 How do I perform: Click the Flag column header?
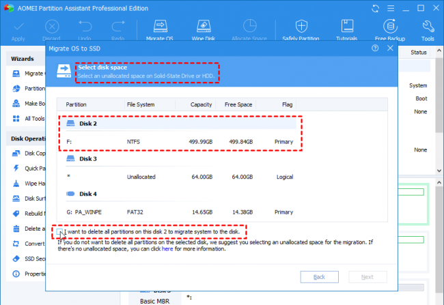coord(276,104)
